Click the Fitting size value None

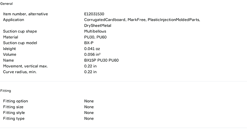pyautogui.click(x=89, y=107)
